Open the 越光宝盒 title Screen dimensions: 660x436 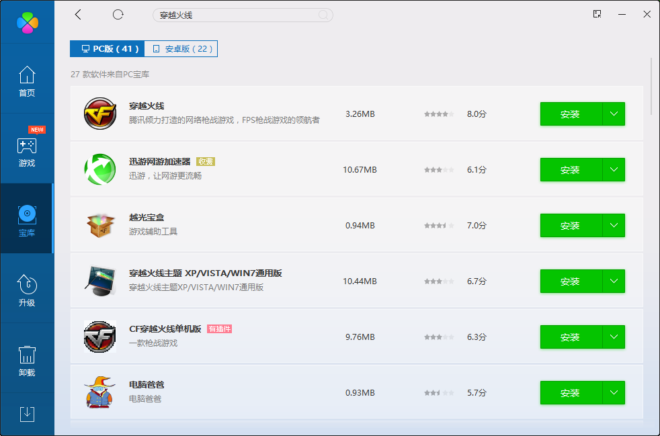click(147, 217)
